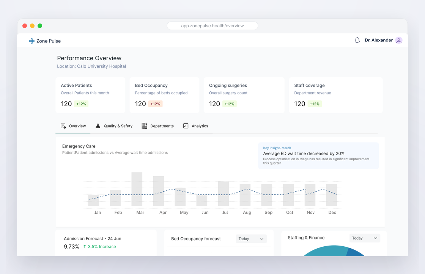Click the green increase arrow in Admission Forecast
The height and width of the screenshot is (274, 425).
click(x=85, y=246)
